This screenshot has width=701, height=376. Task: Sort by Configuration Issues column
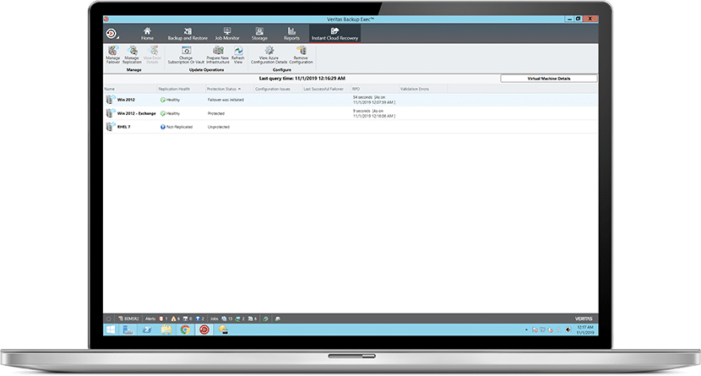(277, 89)
